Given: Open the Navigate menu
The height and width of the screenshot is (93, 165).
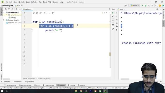Looking at the screenshot, I should (21, 2).
